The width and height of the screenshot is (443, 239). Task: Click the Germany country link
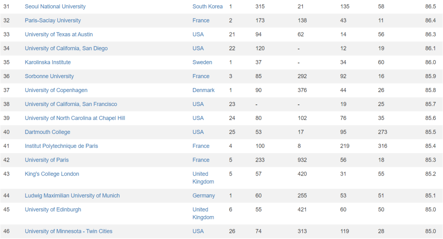[x=203, y=196]
